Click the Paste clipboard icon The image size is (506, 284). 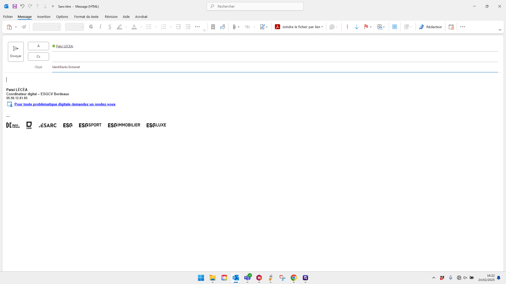pyautogui.click(x=9, y=27)
